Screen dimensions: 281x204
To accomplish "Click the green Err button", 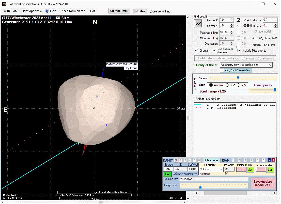I will tap(167, 174).
